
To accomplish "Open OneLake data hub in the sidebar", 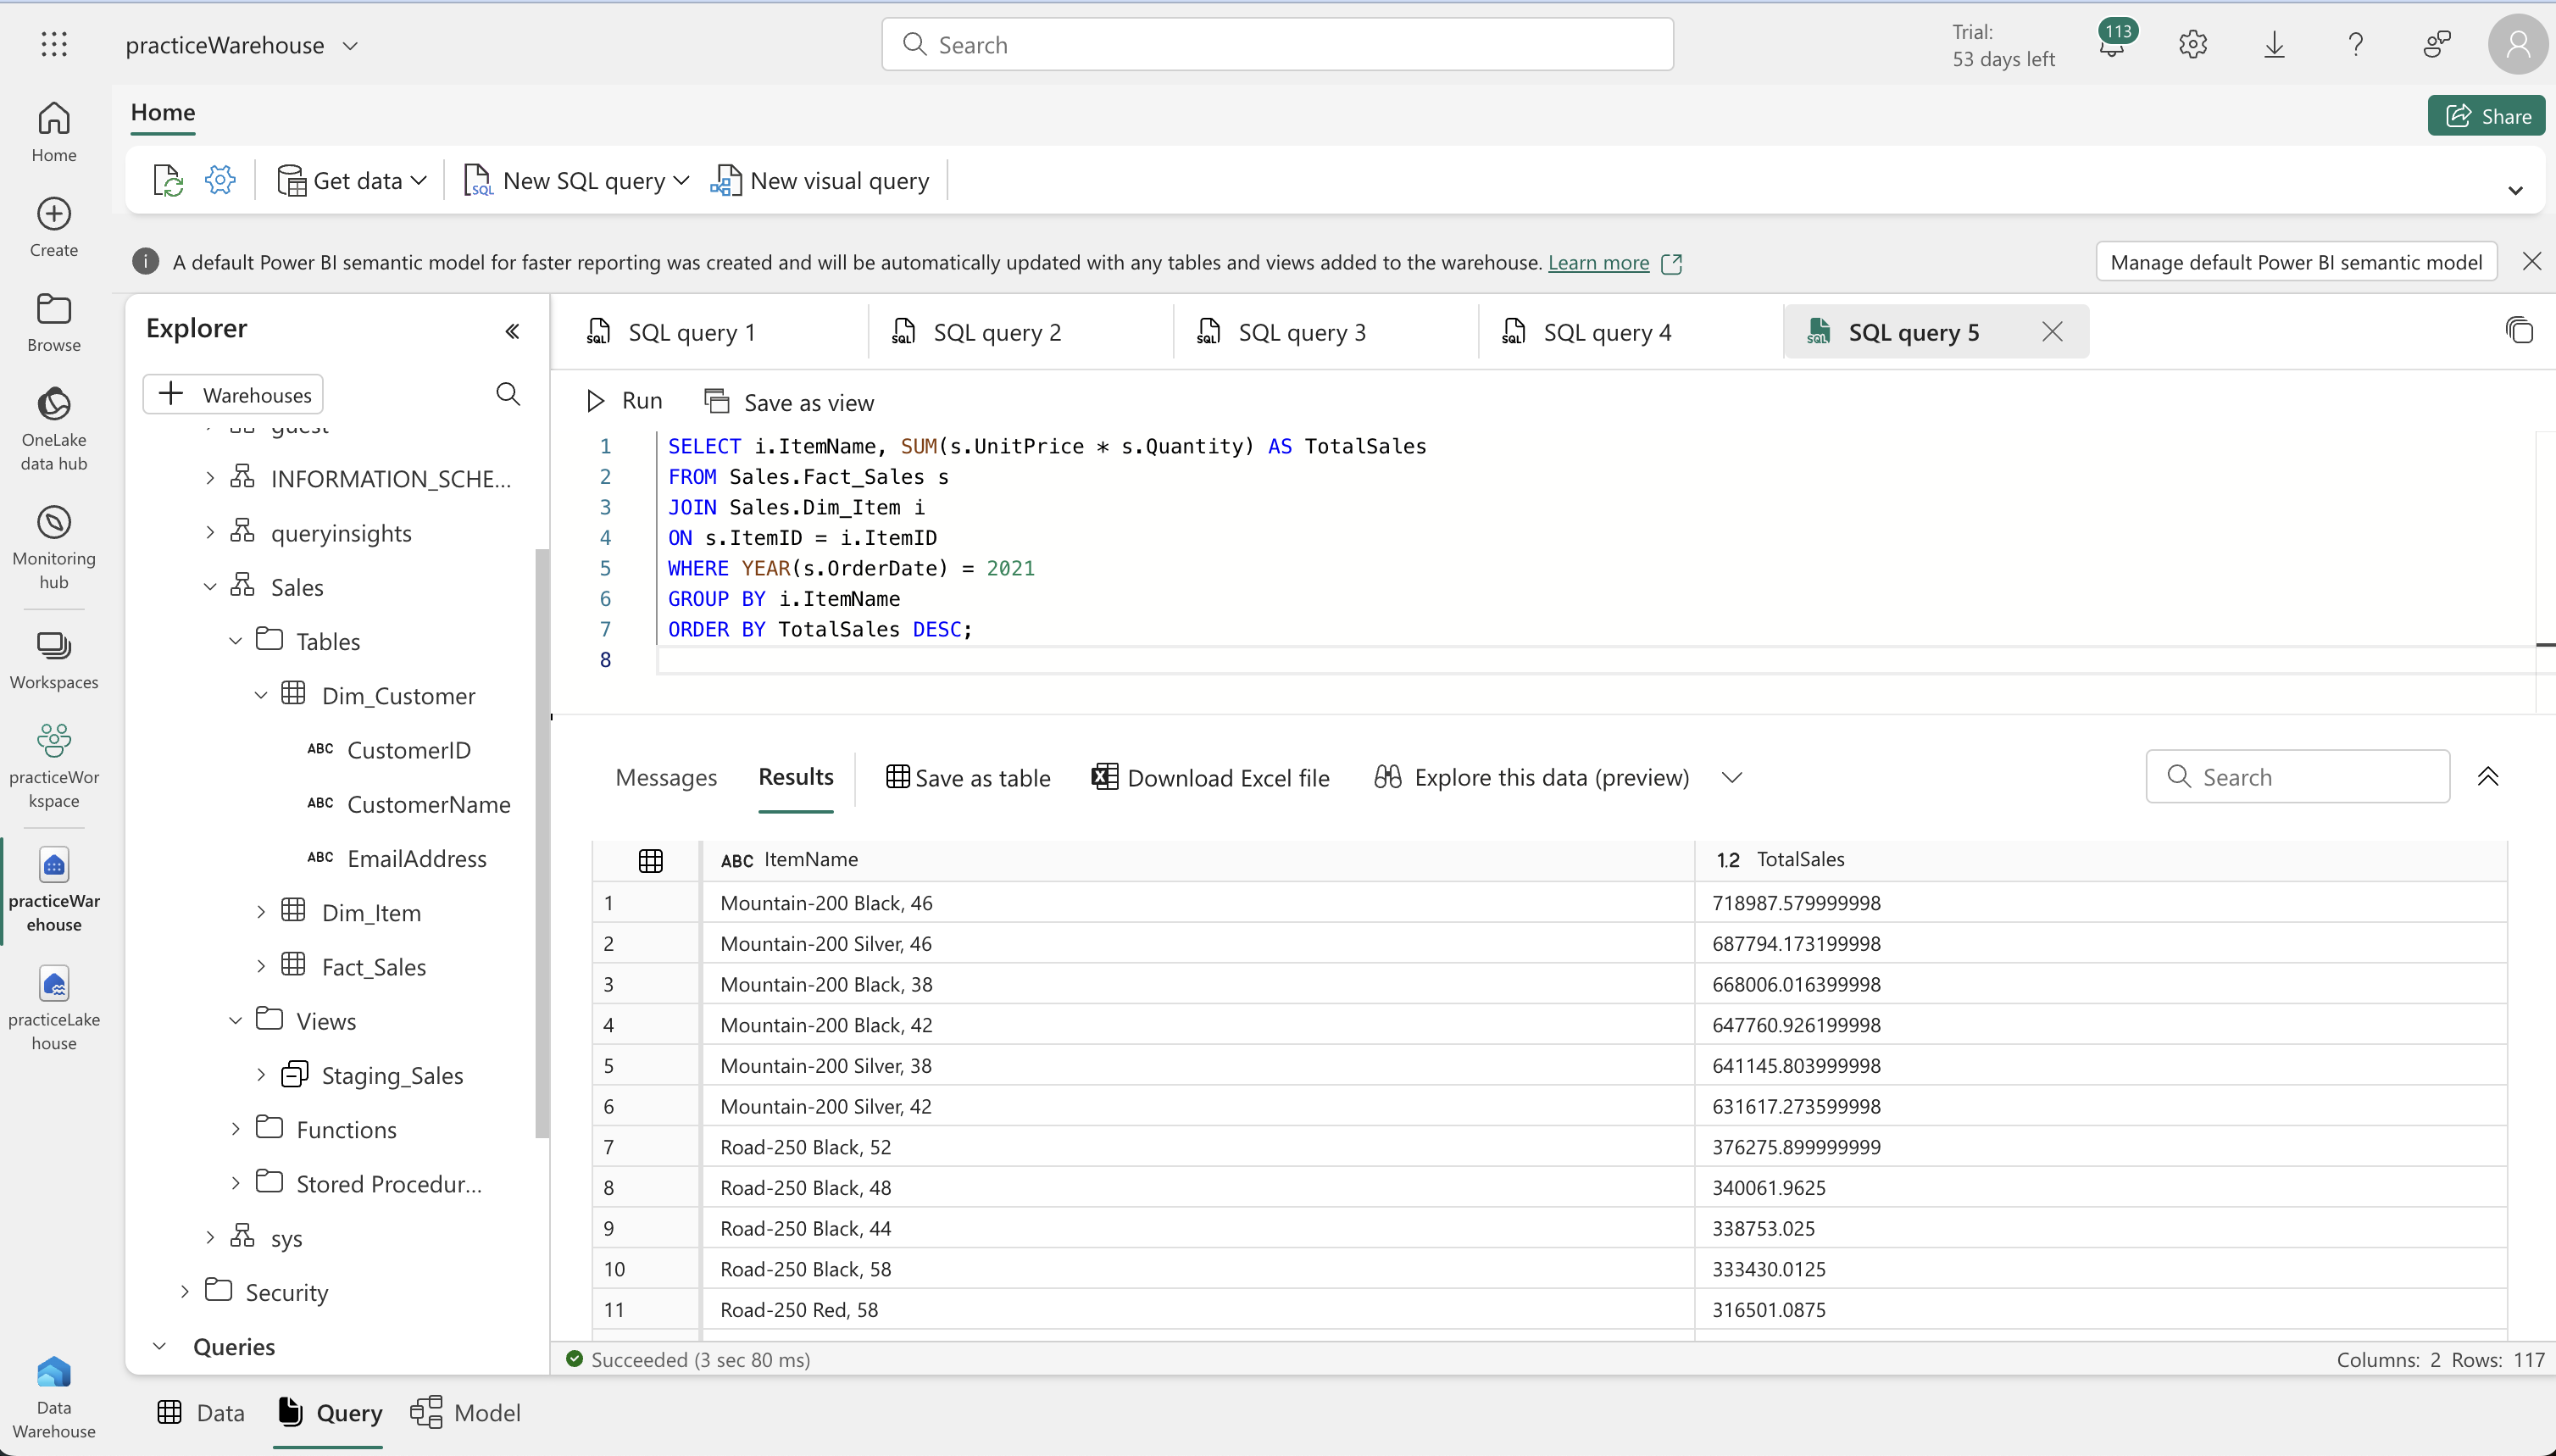I will point(54,429).
